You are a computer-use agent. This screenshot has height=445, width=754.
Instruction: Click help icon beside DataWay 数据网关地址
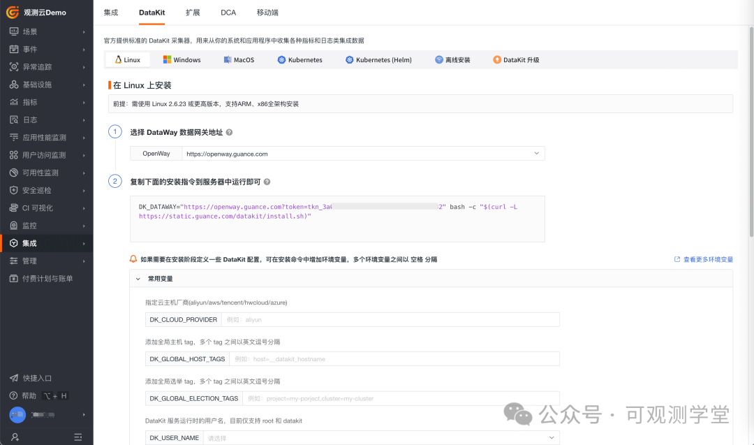coord(230,132)
